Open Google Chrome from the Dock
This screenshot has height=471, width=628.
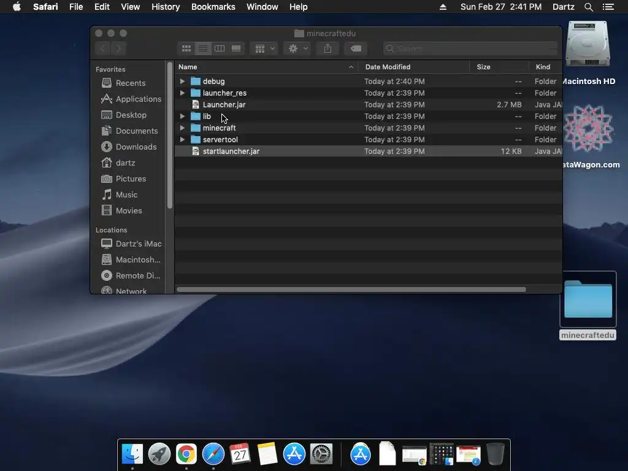pos(186,454)
